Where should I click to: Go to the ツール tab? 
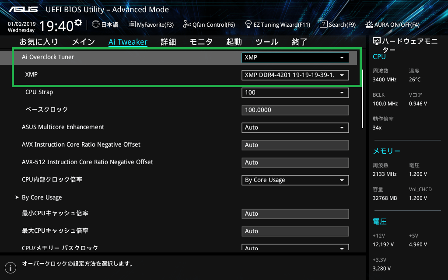coord(267,42)
